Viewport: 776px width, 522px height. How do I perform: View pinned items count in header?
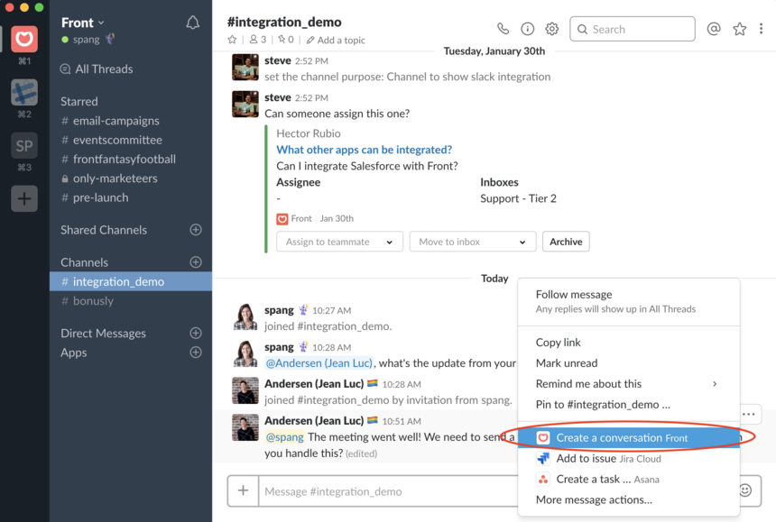(285, 40)
